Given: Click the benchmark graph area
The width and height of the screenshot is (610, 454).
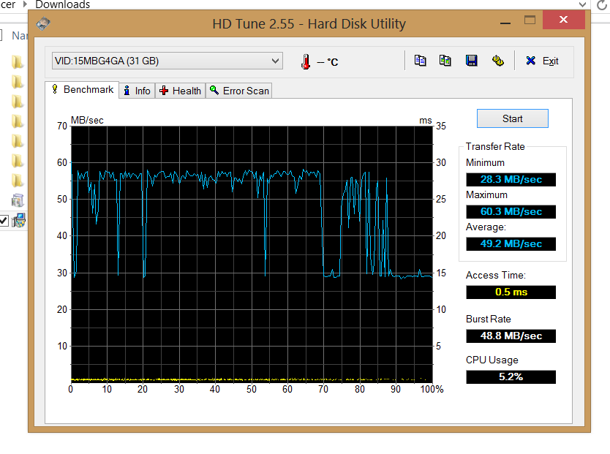Looking at the screenshot, I should [x=252, y=254].
